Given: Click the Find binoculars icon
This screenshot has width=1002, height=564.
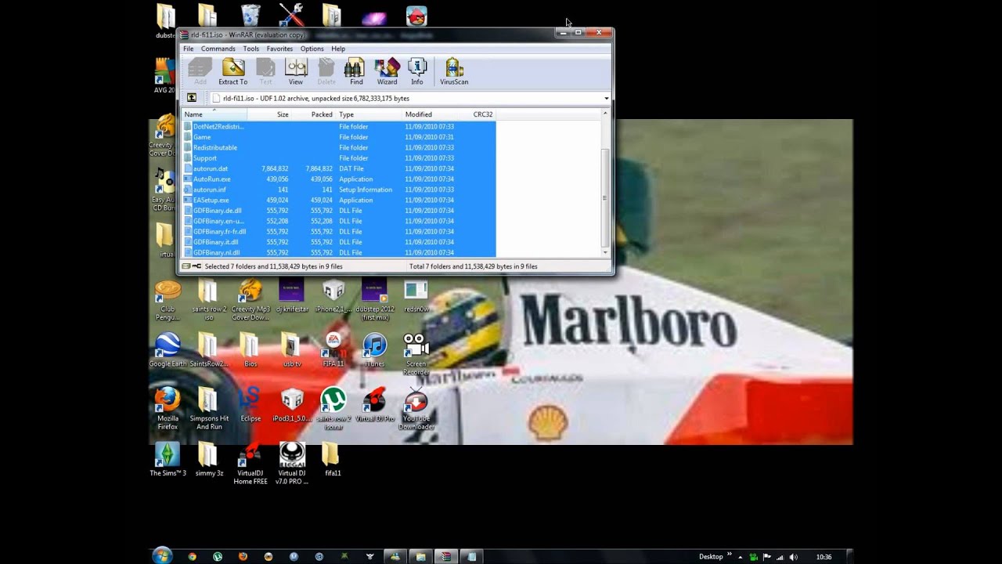Looking at the screenshot, I should point(356,71).
